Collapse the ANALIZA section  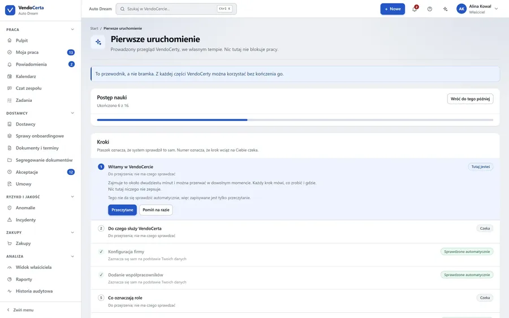click(72, 256)
